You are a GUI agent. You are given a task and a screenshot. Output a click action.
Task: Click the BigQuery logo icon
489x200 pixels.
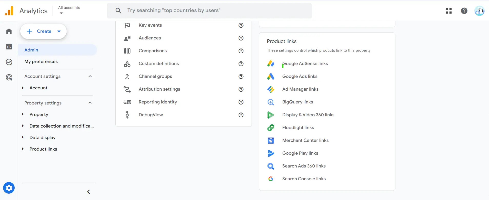coord(271,102)
